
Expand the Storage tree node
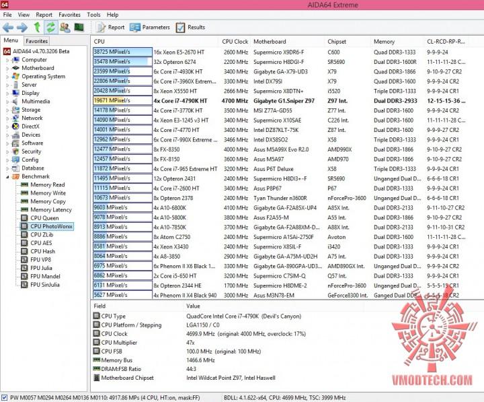click(x=7, y=110)
